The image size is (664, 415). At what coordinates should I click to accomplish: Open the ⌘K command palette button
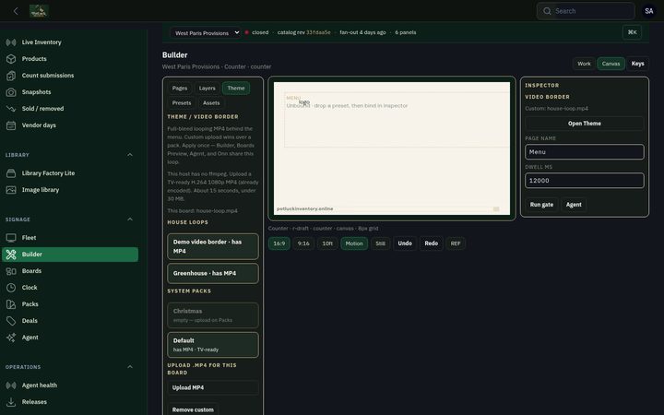633,32
